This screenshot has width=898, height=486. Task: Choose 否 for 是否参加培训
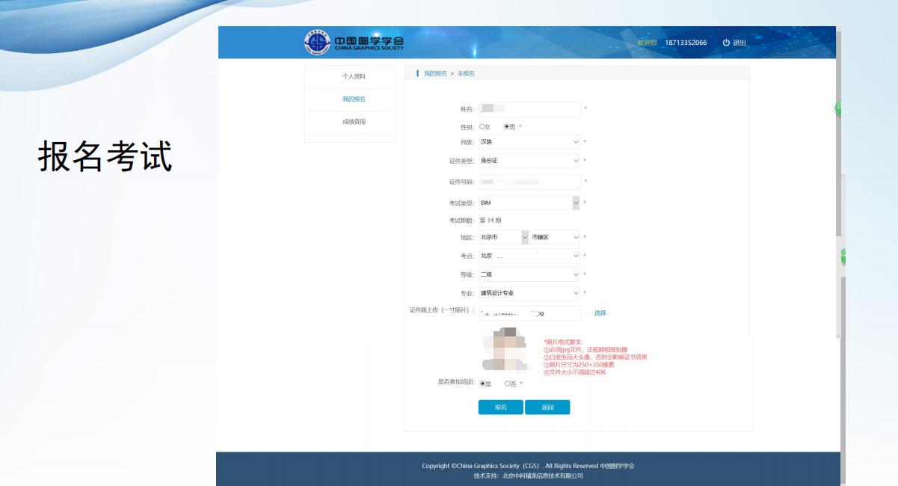click(507, 384)
